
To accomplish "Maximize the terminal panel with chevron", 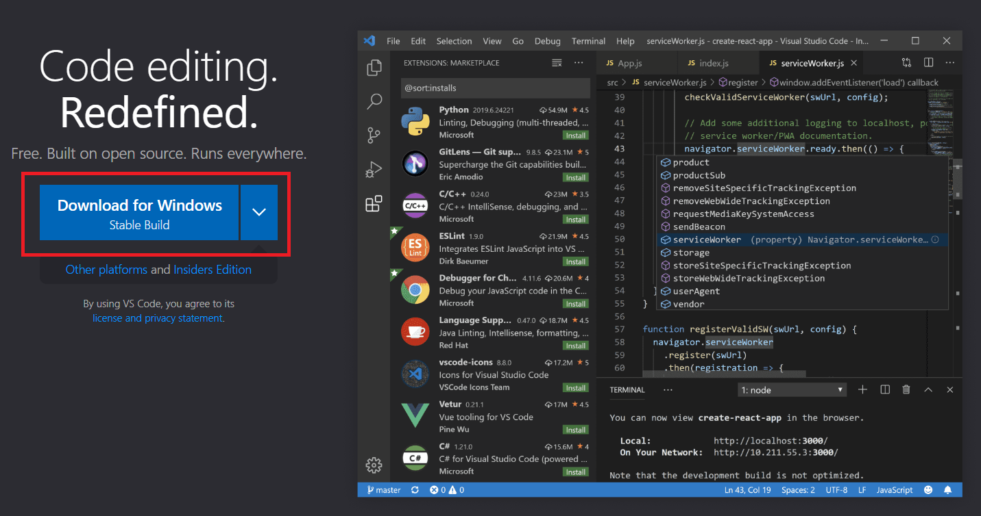I will (928, 389).
